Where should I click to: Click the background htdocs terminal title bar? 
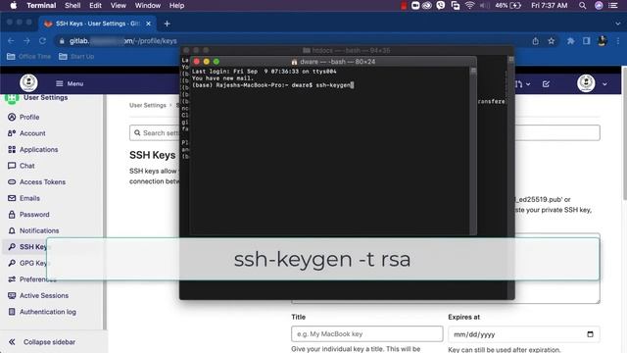click(x=346, y=50)
